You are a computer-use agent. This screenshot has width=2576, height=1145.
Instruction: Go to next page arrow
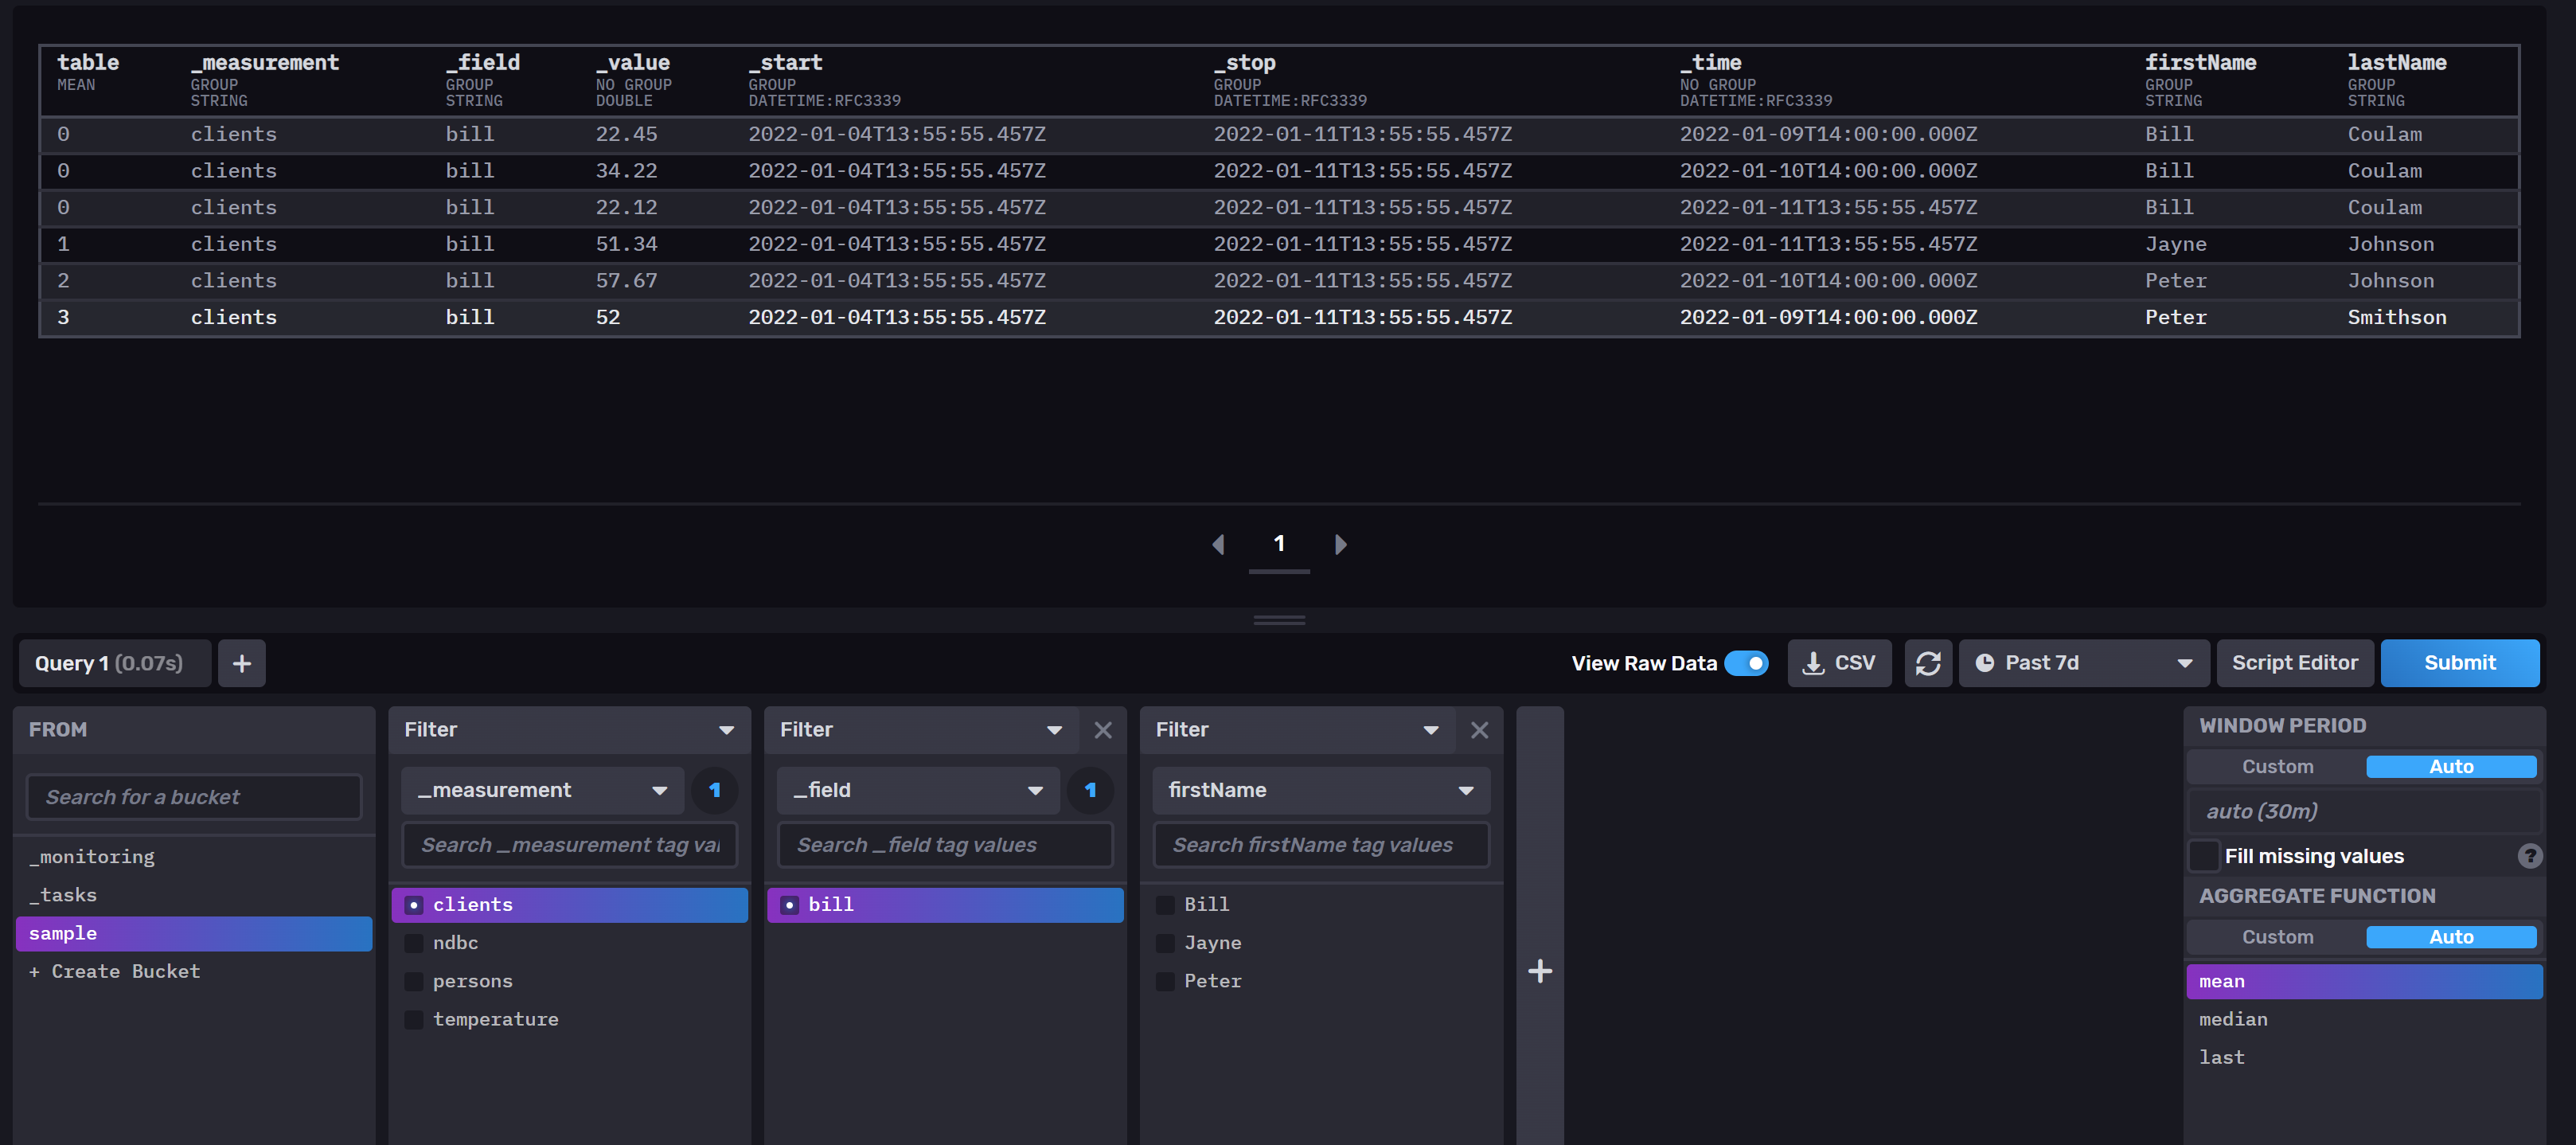(x=1340, y=544)
